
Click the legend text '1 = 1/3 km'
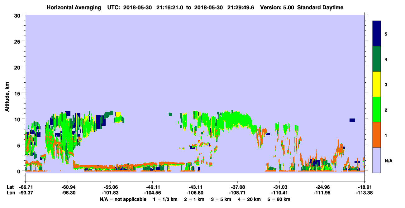point(166,199)
